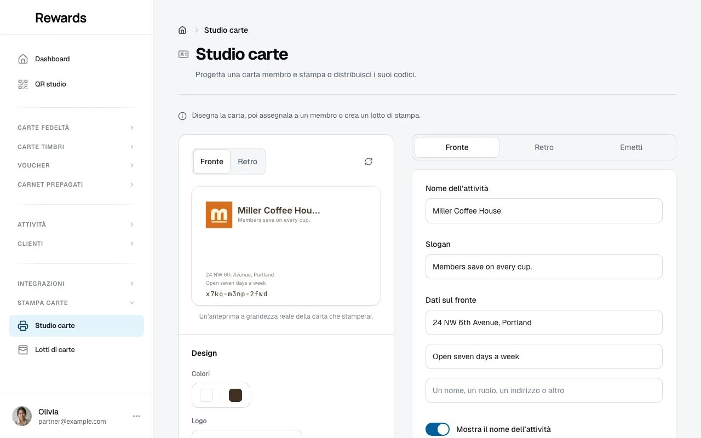Click the Slogan input field
Image resolution: width=701 pixels, height=438 pixels.
click(x=544, y=267)
